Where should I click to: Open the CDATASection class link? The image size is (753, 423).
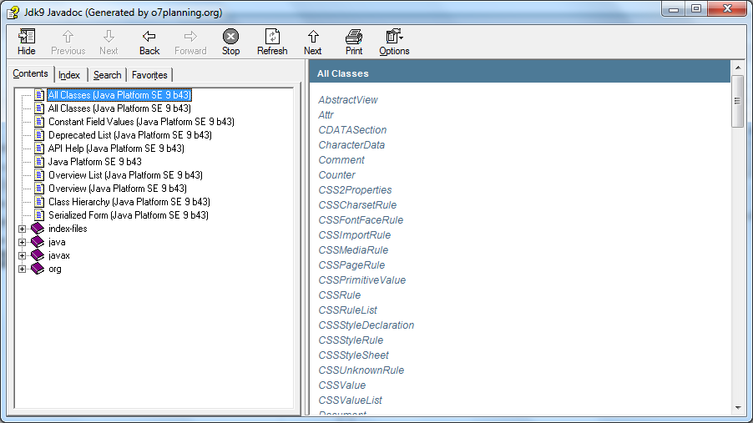coord(352,130)
